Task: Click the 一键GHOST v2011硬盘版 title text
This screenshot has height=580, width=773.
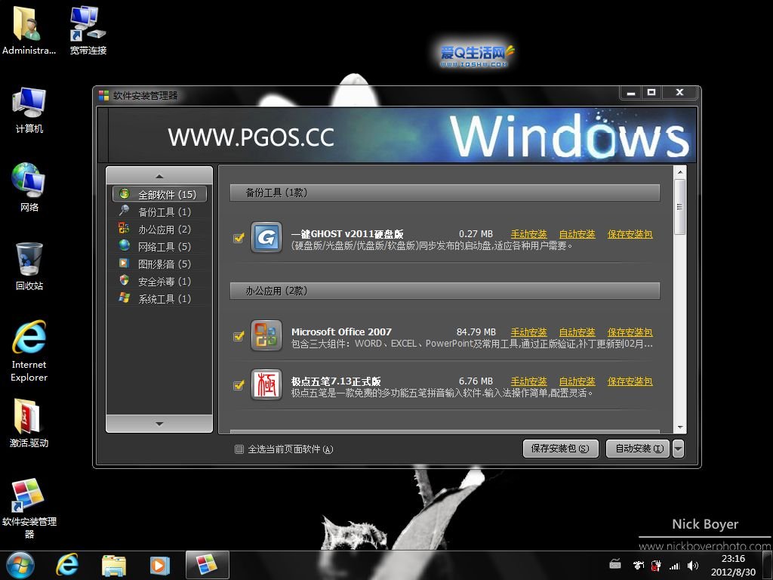Action: click(x=347, y=234)
